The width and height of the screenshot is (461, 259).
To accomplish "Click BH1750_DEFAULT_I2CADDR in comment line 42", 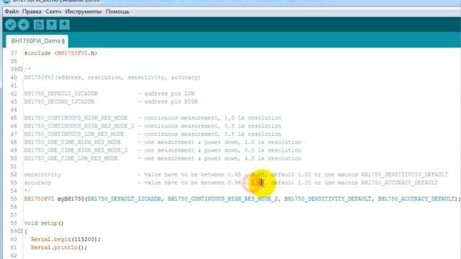I will point(61,94).
